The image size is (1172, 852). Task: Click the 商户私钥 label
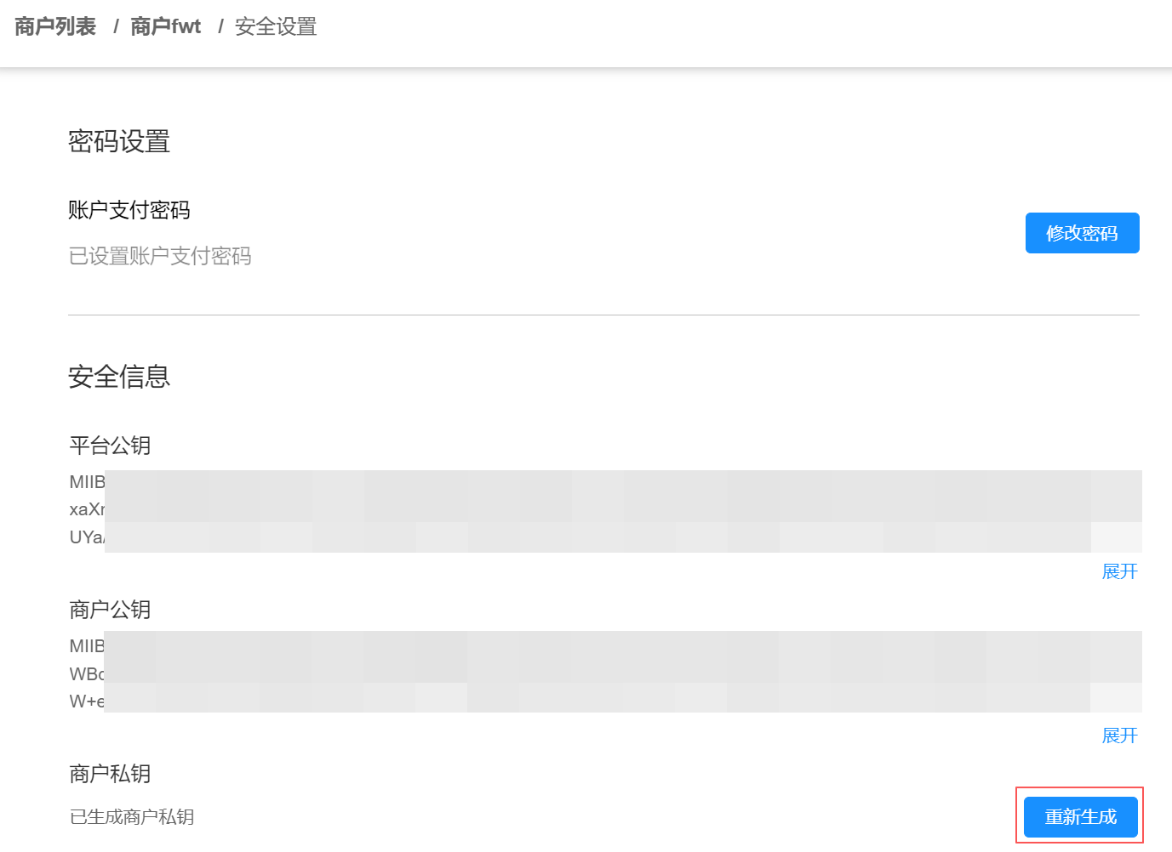pyautogui.click(x=110, y=774)
